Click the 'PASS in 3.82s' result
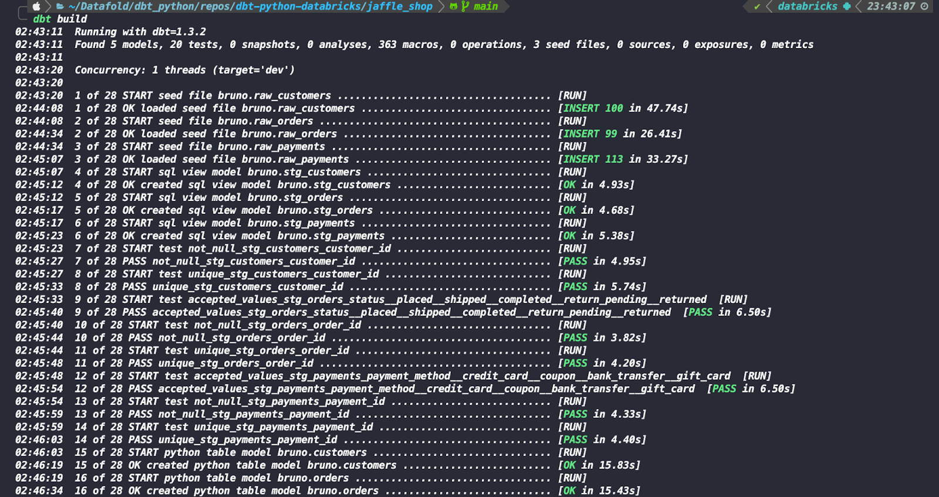The height and width of the screenshot is (497, 939). pos(602,338)
